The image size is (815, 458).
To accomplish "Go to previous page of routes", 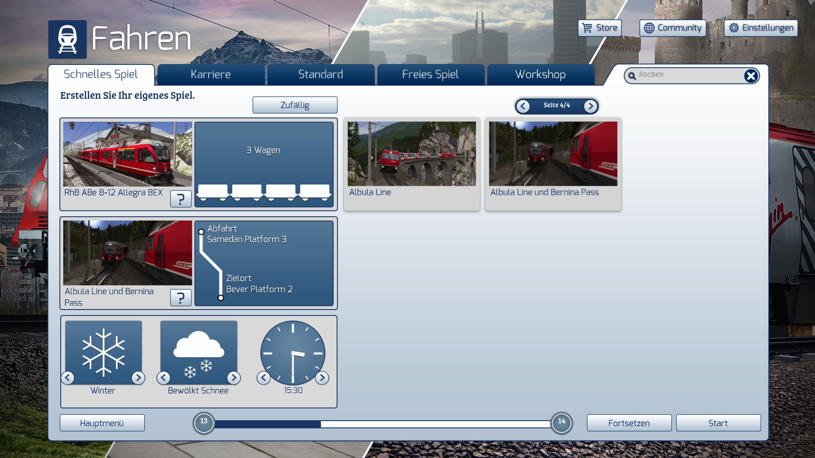I will point(523,106).
